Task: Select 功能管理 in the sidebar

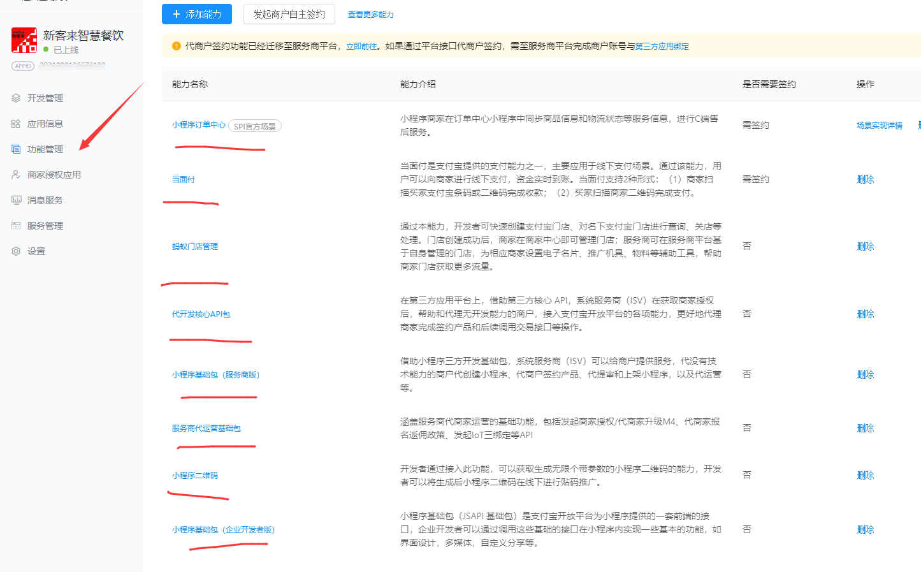Action: [45, 149]
